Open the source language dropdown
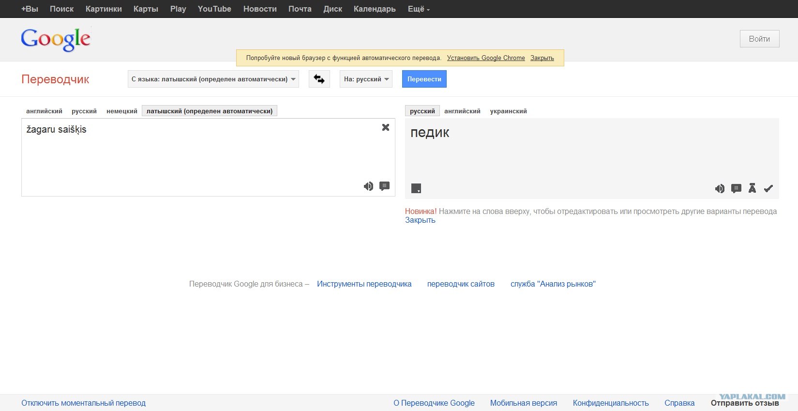 (213, 79)
